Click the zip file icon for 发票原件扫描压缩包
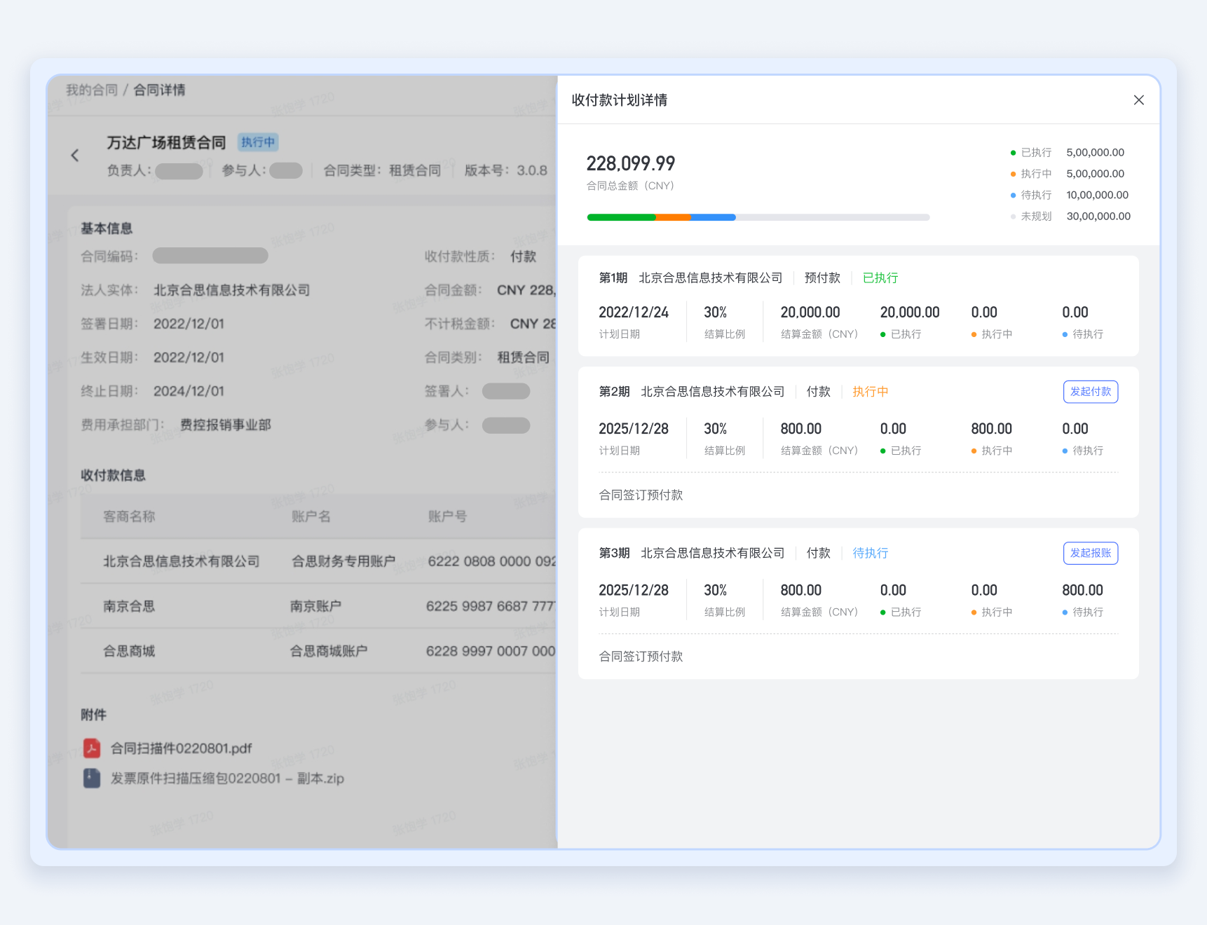Screen dimensions: 1207x925 pos(92,779)
